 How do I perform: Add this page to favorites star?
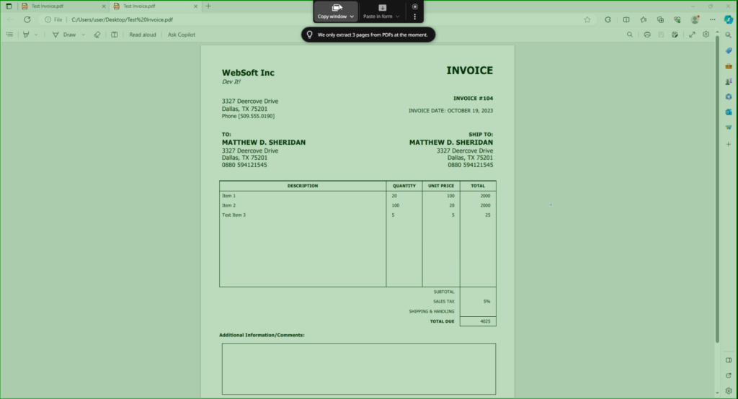[x=587, y=19]
